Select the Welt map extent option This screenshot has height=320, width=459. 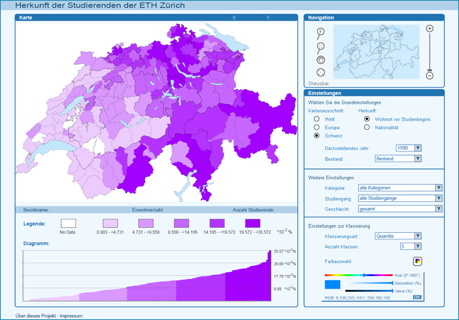click(x=316, y=119)
